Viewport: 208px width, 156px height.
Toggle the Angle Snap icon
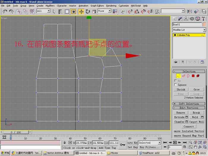point(137,12)
